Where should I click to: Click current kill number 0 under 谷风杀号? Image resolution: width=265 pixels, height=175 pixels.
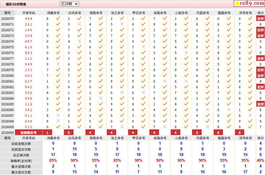click(69, 133)
